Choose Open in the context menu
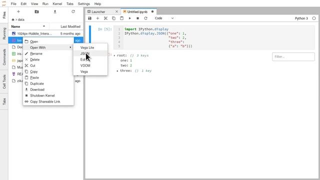The height and width of the screenshot is (180, 320). (x=48, y=41)
